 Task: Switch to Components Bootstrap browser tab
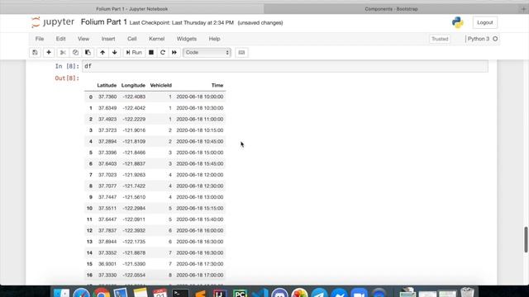(x=391, y=9)
